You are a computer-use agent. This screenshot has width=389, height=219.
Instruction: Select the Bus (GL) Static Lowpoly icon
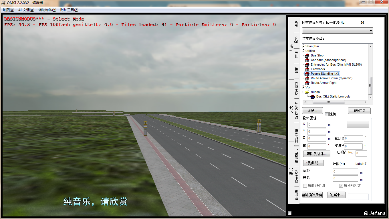coord(313,96)
